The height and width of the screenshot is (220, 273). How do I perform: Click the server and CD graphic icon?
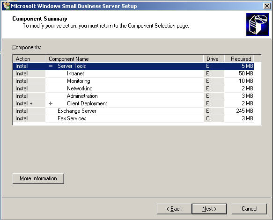(x=258, y=24)
